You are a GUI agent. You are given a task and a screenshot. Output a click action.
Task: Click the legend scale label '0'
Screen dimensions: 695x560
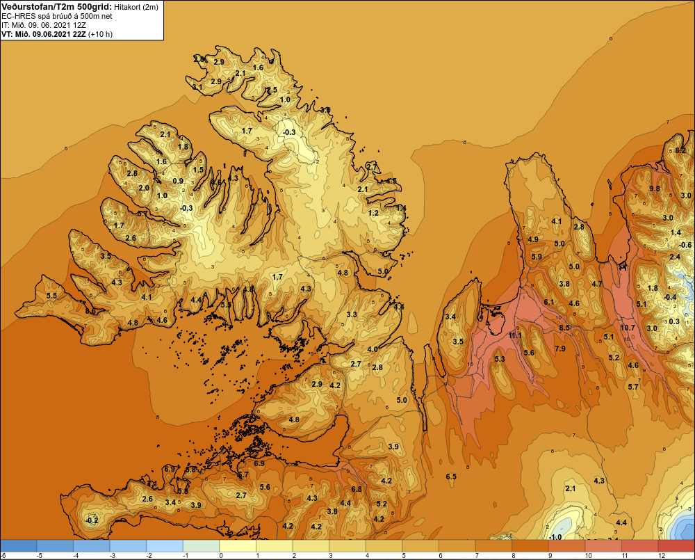(221, 556)
